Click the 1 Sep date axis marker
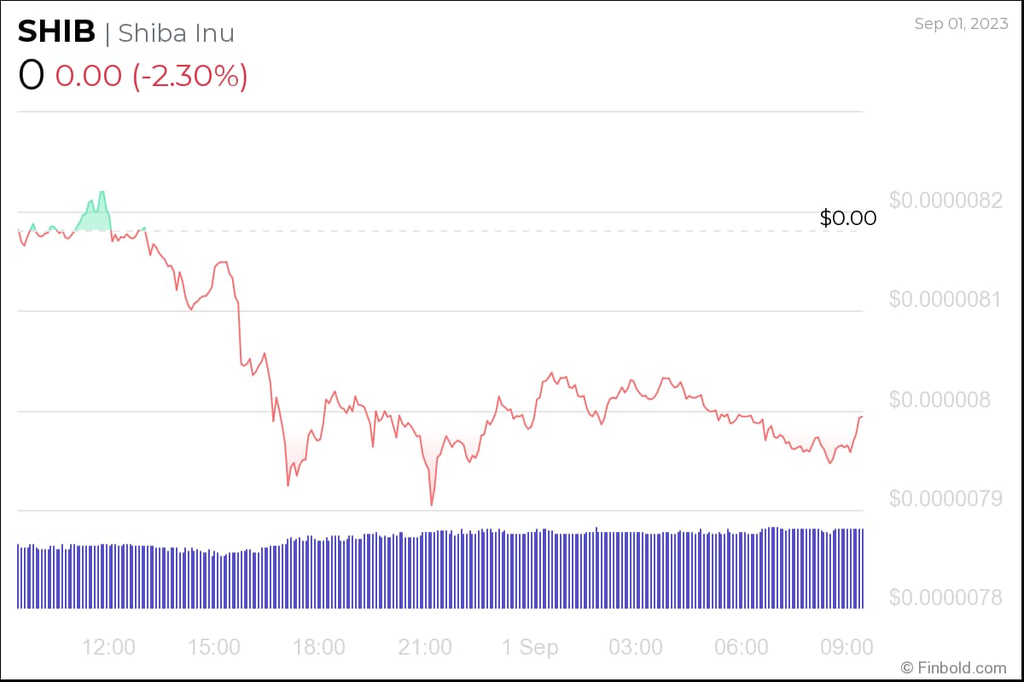The image size is (1024, 682). [x=529, y=647]
